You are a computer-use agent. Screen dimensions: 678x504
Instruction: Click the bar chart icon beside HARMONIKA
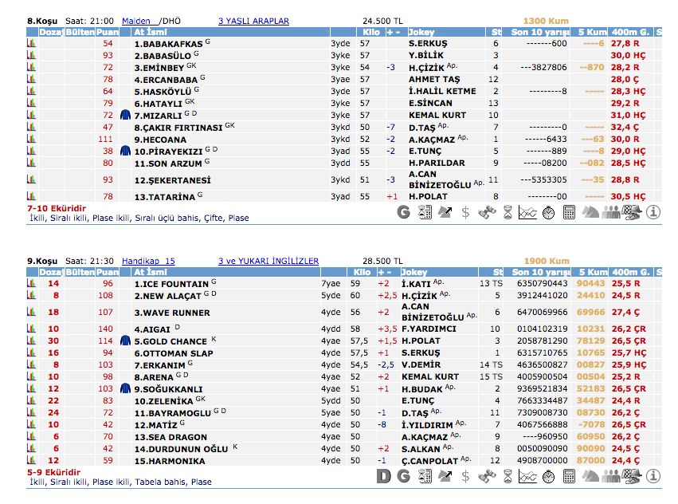[32, 461]
